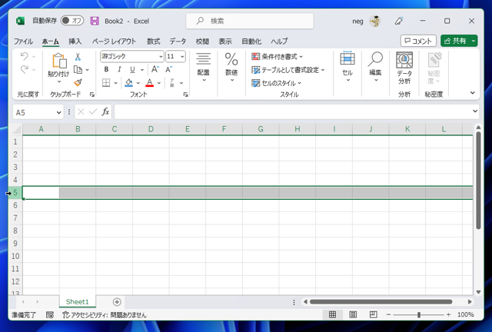Add a new sheet with plus icon
Image resolution: width=492 pixels, height=332 pixels.
(x=117, y=302)
